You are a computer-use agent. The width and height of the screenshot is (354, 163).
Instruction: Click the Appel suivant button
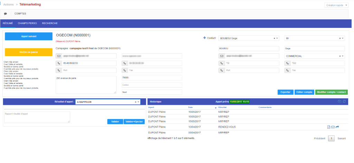tap(29, 36)
